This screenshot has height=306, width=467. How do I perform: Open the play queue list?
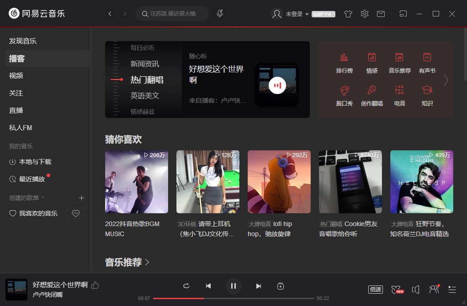[452, 290]
